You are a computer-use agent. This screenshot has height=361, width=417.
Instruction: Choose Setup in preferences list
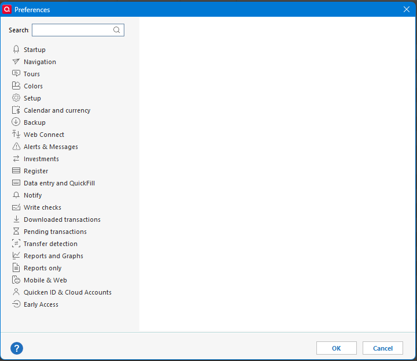point(32,98)
